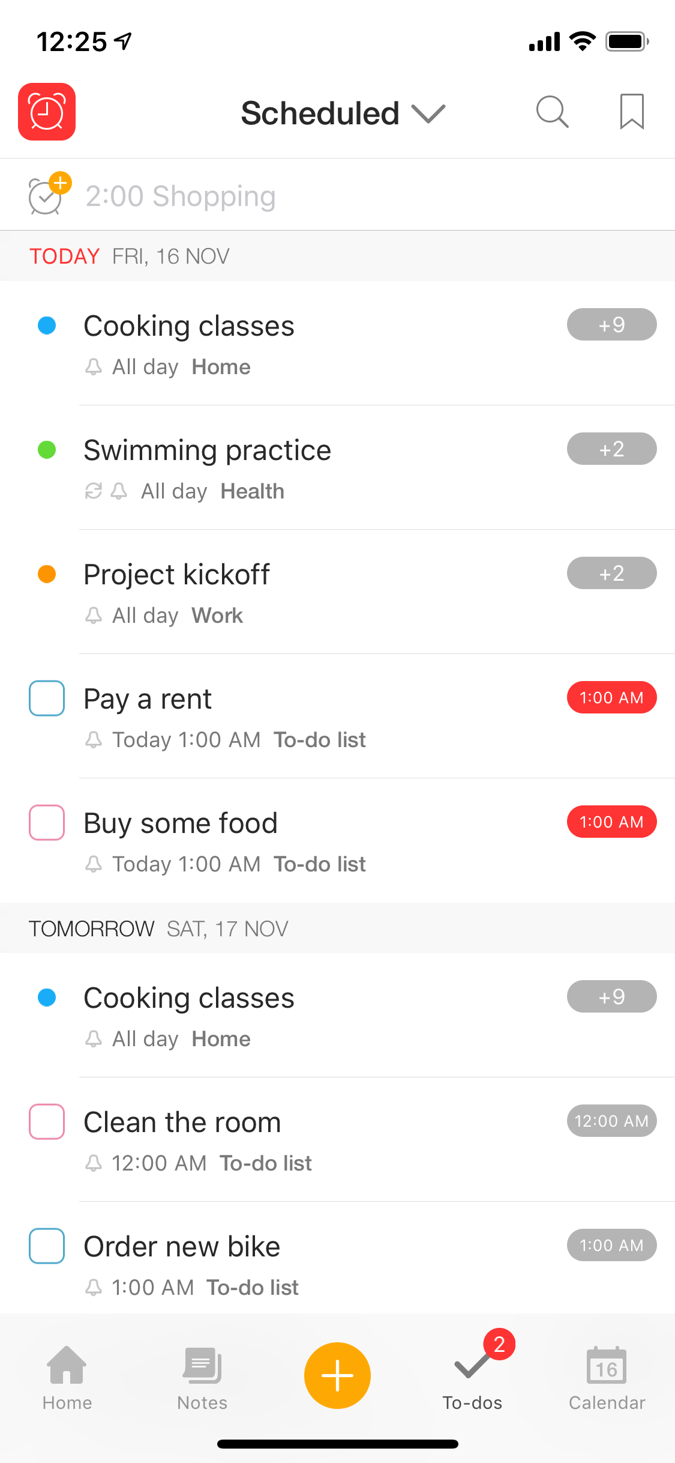Mark Buy some food as done
Screen dimensions: 675x1463
point(47,822)
